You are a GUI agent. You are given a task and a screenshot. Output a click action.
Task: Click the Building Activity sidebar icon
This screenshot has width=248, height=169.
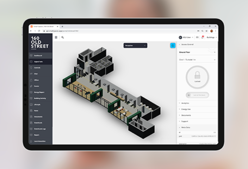pos(31,98)
